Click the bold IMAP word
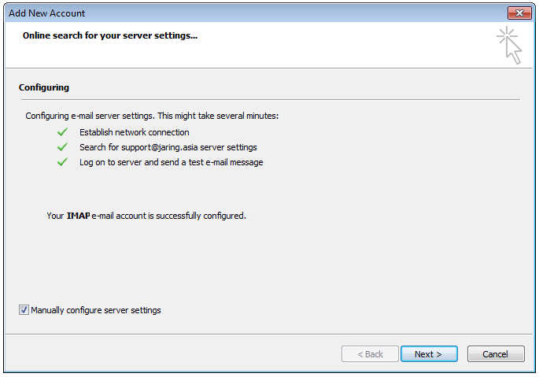The height and width of the screenshot is (377, 539). pyautogui.click(x=78, y=216)
